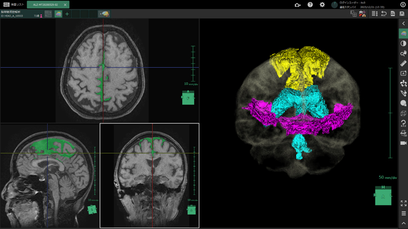Click the plus add-series button
The height and width of the screenshot is (229, 408).
(x=67, y=14)
